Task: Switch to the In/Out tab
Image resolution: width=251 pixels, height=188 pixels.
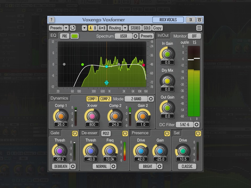Action: pos(163,35)
